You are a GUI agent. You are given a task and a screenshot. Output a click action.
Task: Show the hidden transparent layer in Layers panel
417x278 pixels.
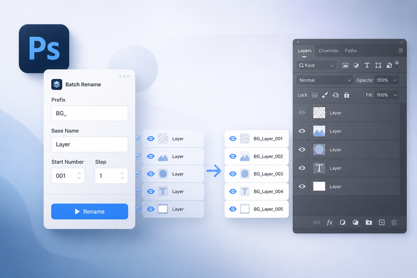coord(302,113)
